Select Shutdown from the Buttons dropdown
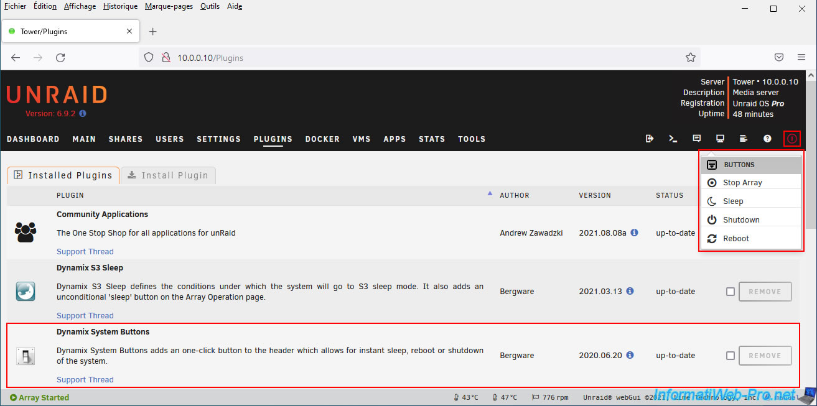Screen dimensions: 817x406 tap(740, 220)
